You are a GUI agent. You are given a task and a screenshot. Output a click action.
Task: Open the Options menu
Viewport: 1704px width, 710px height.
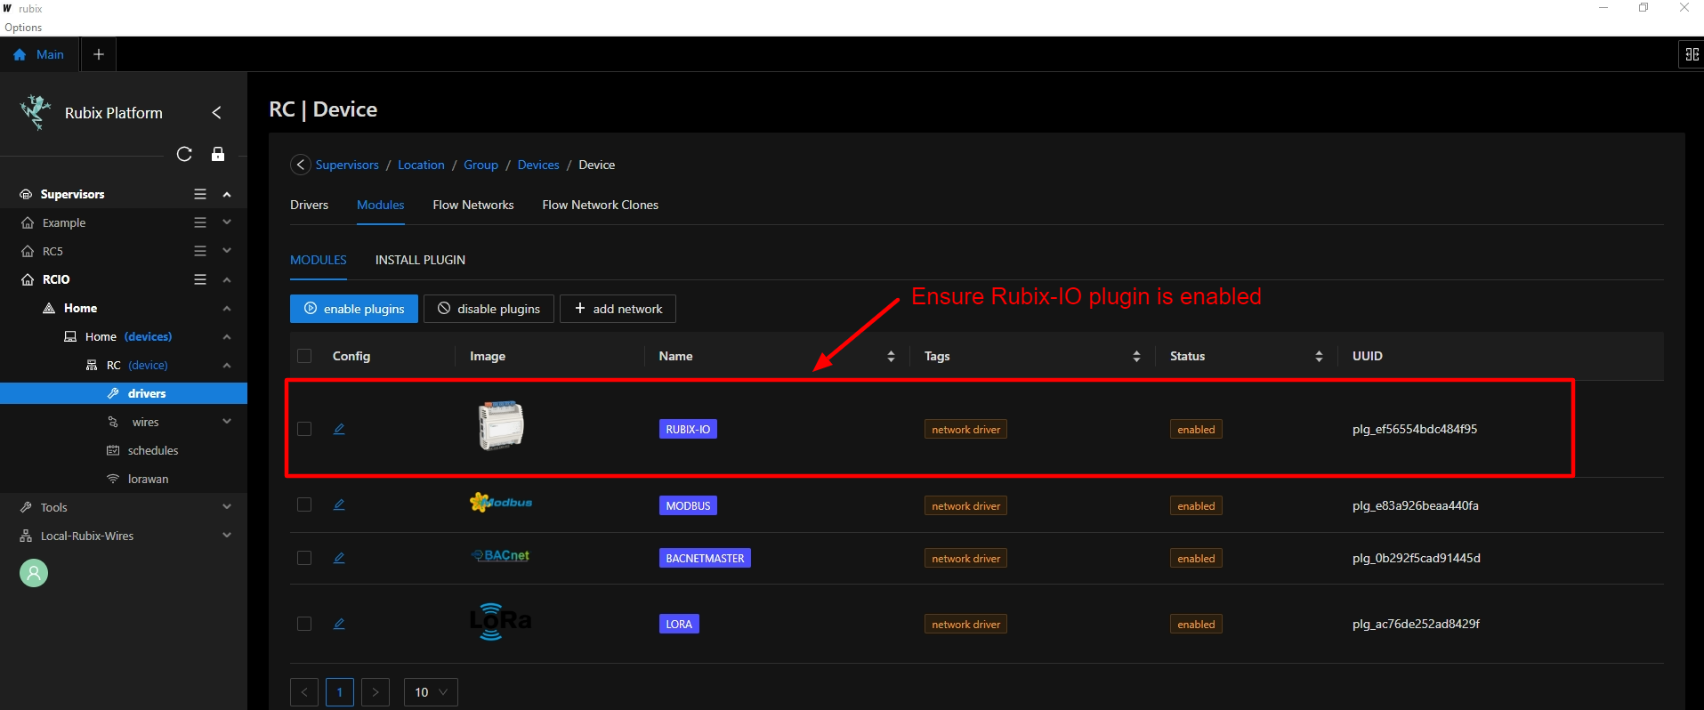pyautogui.click(x=23, y=28)
